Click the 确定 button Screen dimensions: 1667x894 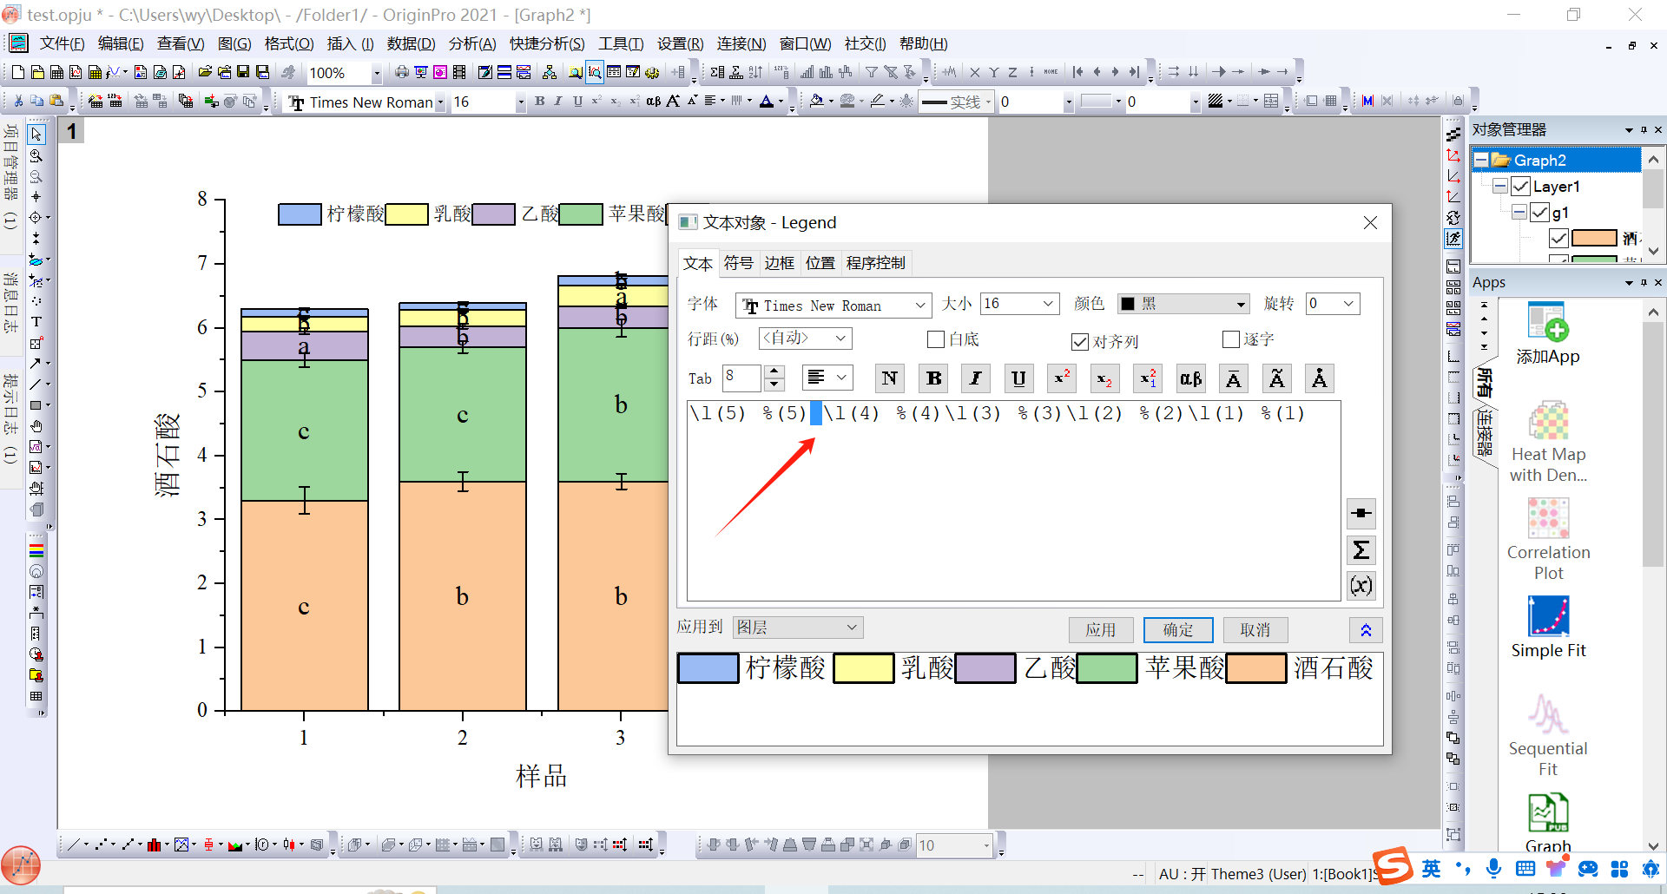point(1177,630)
